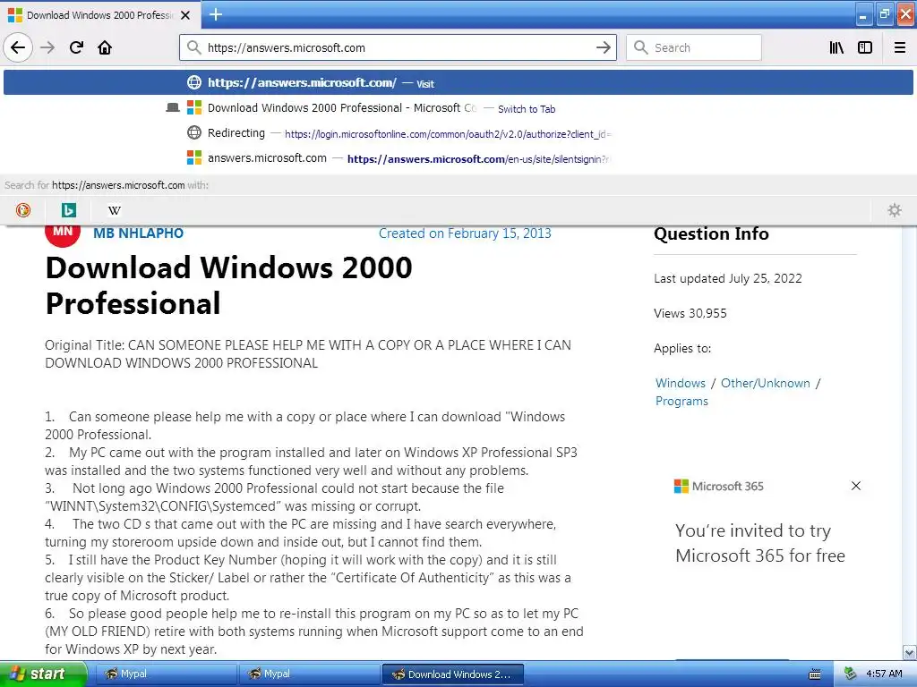Visit https://answers.microsoft.com/ suggestion
This screenshot has width=917, height=687.
click(x=458, y=82)
